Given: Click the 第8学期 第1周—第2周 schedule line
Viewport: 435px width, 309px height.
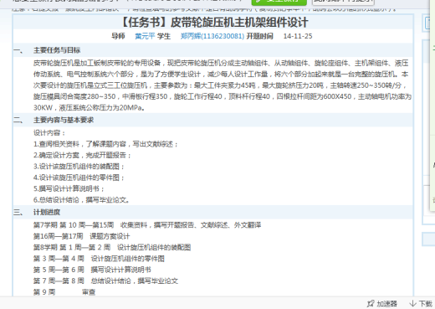Looking at the screenshot, I should pyautogui.click(x=112, y=247).
